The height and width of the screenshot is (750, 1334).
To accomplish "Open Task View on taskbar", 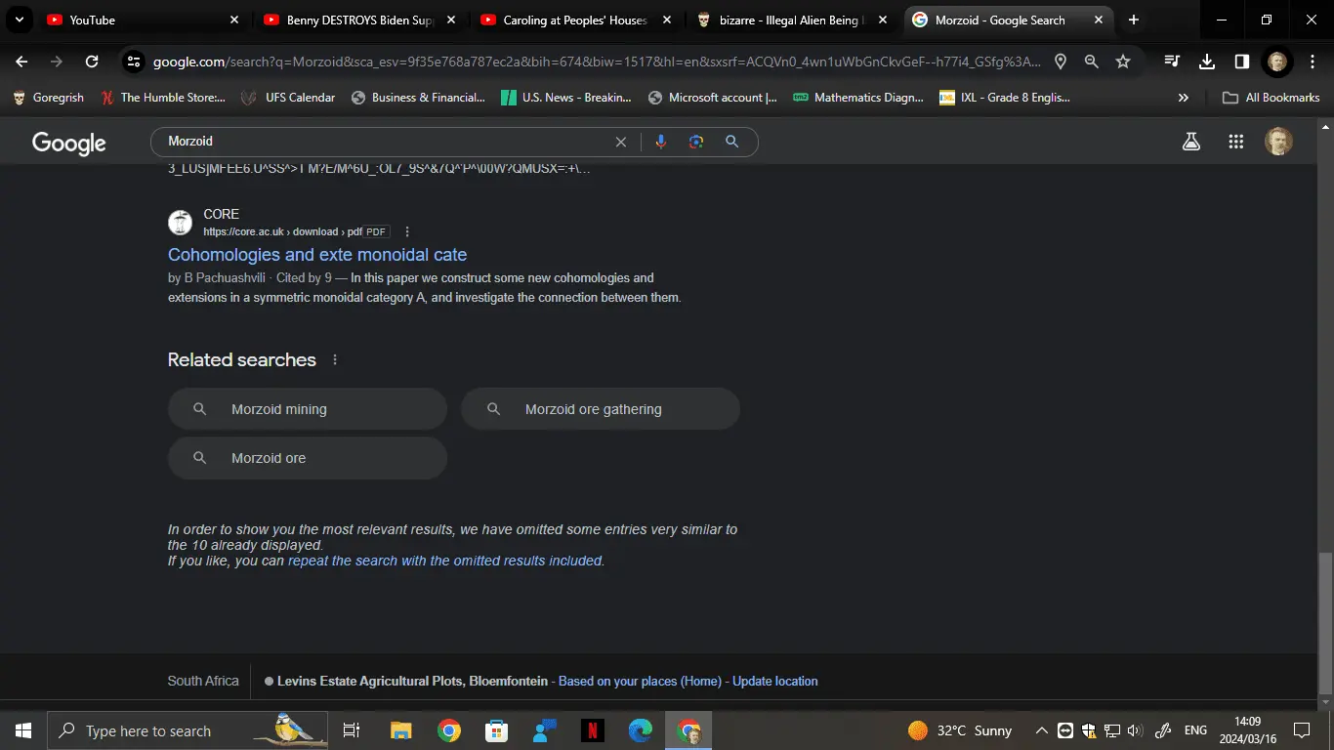I will [353, 730].
